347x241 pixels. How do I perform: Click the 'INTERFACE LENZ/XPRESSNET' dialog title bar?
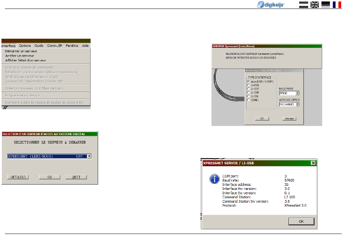(274, 70)
